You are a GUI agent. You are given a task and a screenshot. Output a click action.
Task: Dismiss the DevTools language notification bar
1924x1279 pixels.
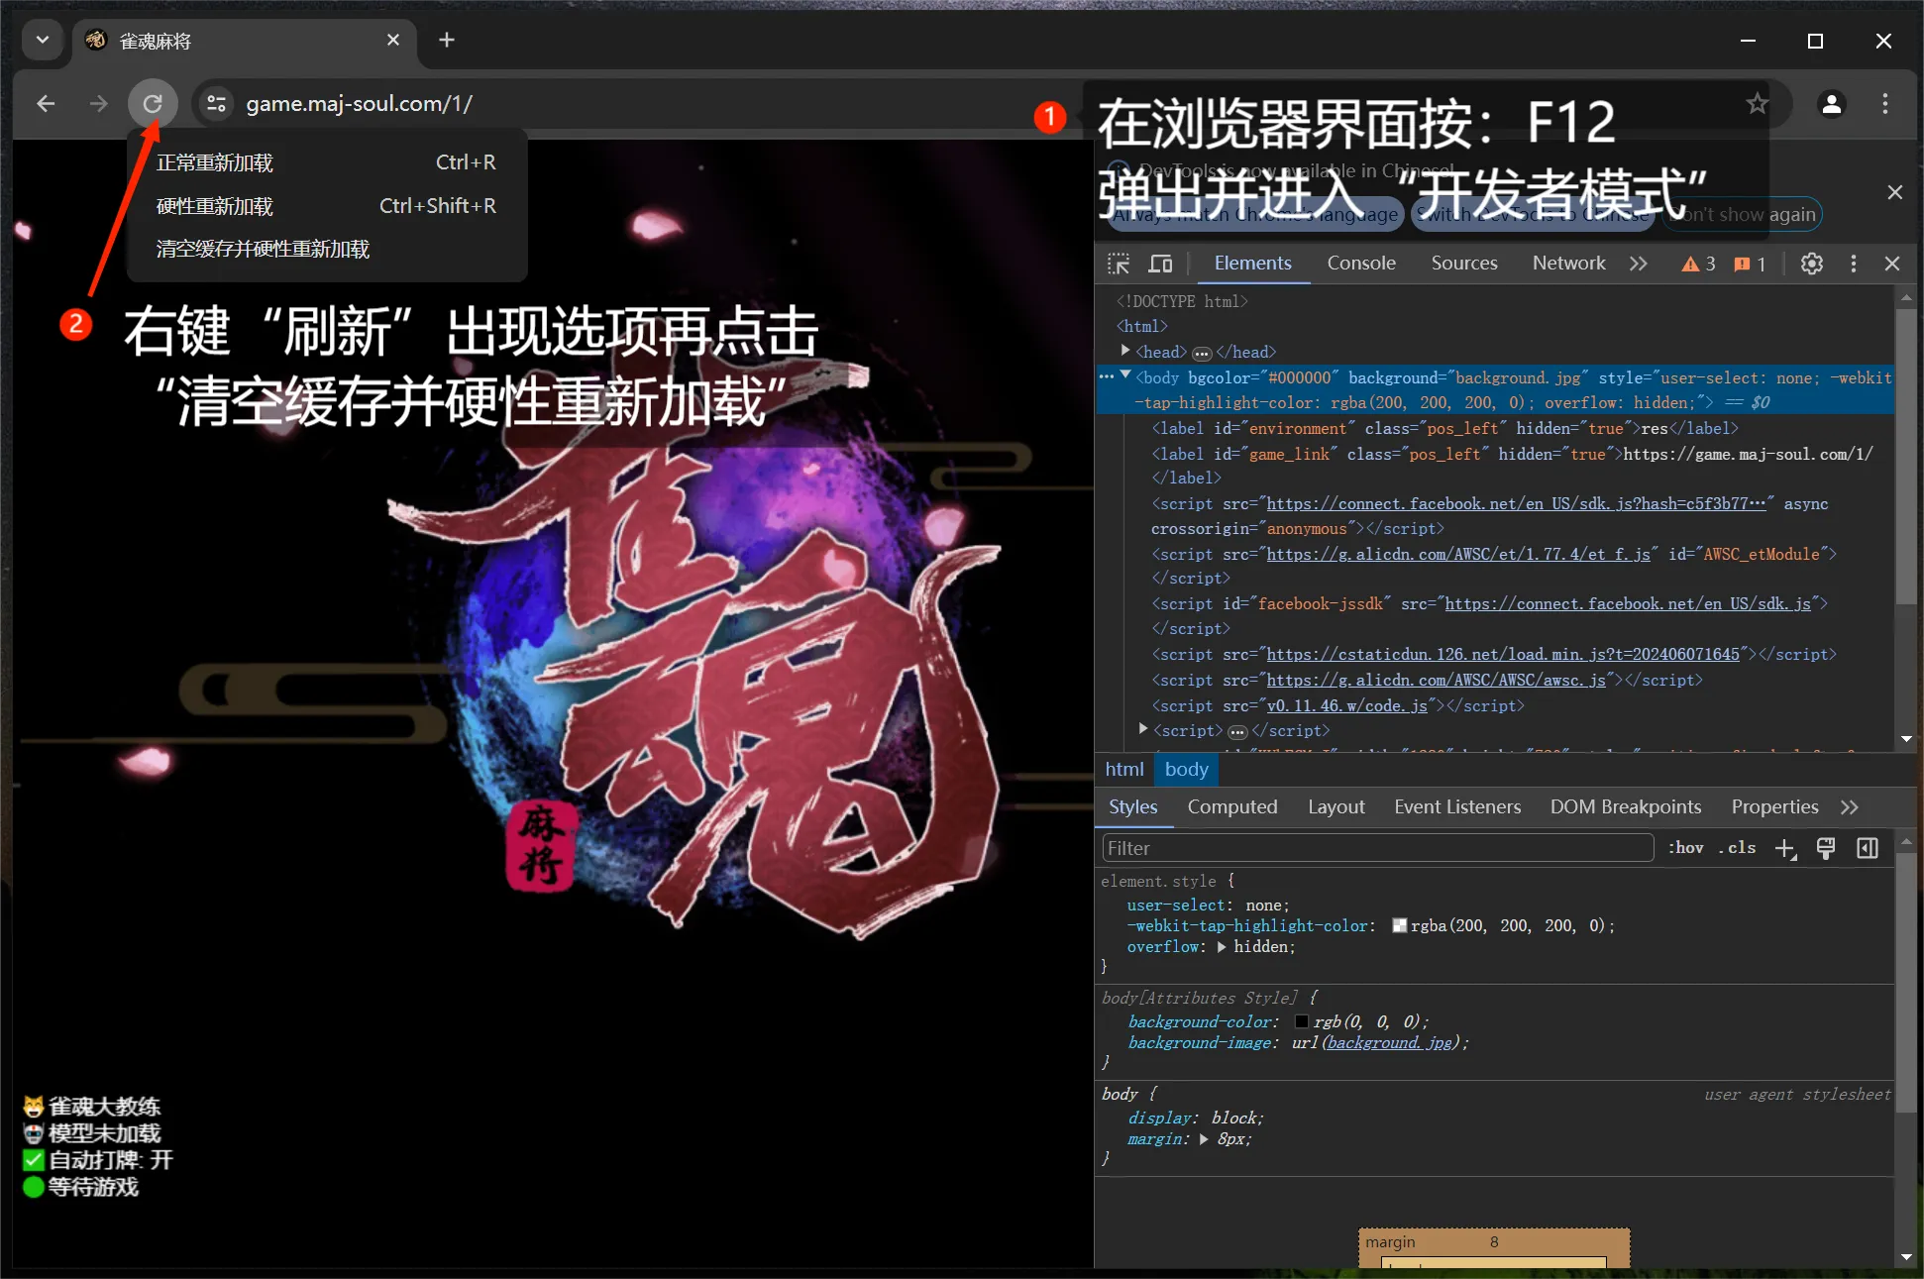coord(1894,192)
